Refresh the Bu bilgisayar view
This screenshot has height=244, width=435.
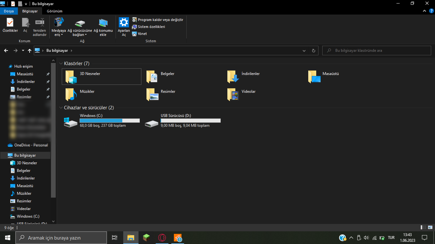tap(314, 51)
